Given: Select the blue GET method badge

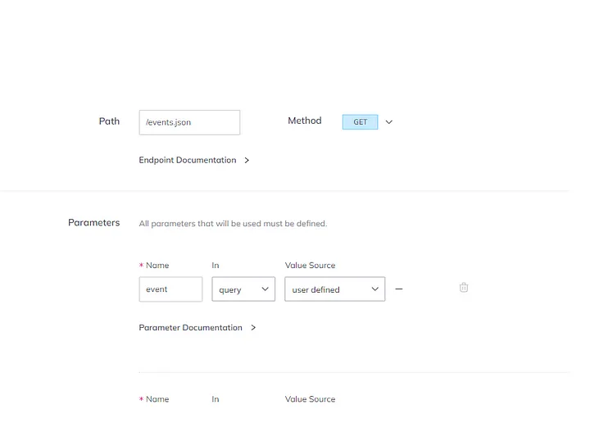Looking at the screenshot, I should tap(360, 122).
